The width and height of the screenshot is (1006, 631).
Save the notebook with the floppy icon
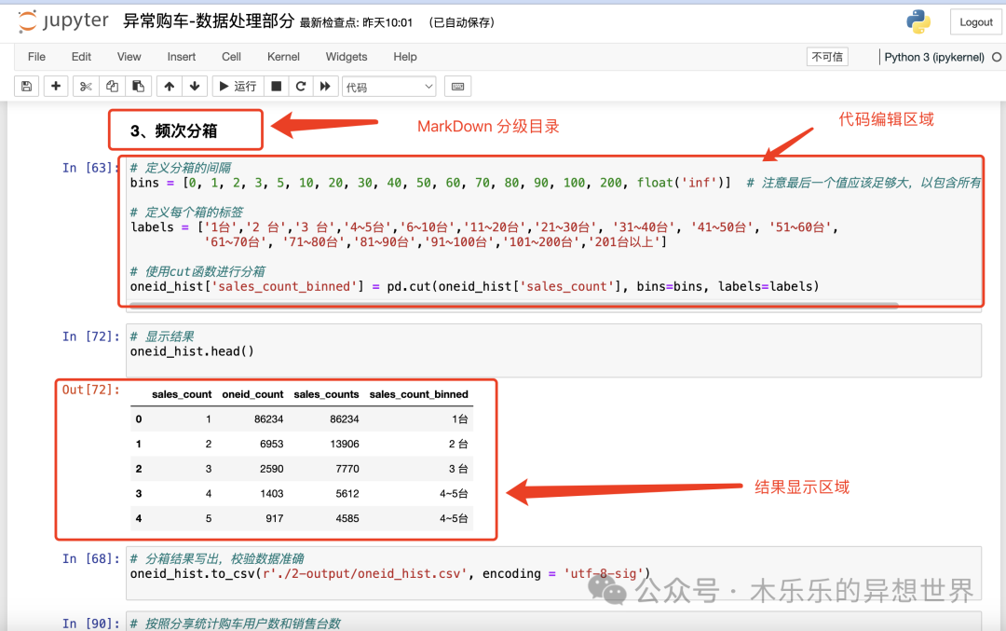(x=26, y=86)
